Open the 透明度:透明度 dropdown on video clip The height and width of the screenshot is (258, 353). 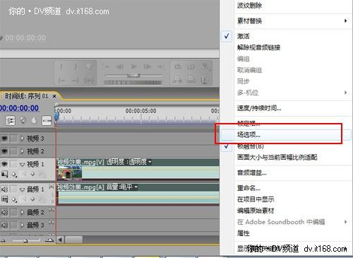[150, 162]
